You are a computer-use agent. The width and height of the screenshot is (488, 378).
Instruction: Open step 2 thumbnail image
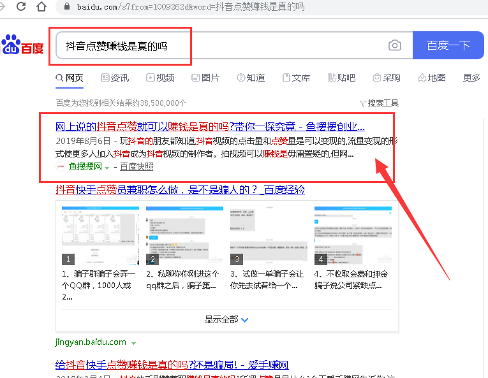(x=184, y=235)
